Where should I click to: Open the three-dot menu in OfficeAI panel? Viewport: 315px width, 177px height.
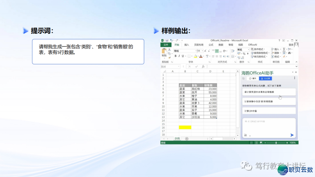295,78
